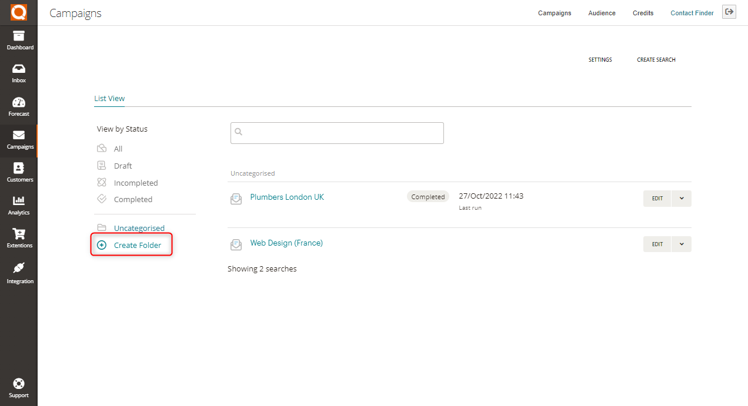Click inside the search input box
The image size is (748, 406).
(x=336, y=133)
